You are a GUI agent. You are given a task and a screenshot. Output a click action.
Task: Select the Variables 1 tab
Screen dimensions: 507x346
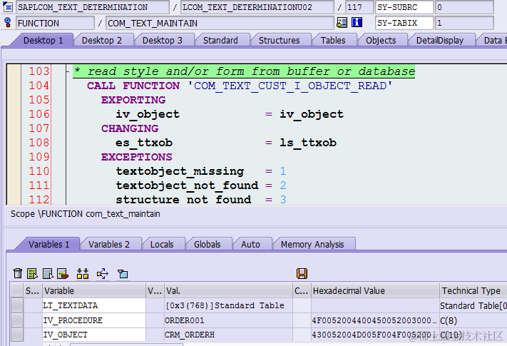coord(48,245)
